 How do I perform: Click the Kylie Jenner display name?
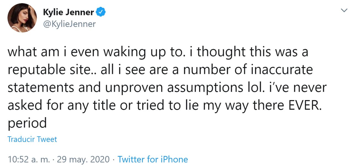[x=68, y=12]
